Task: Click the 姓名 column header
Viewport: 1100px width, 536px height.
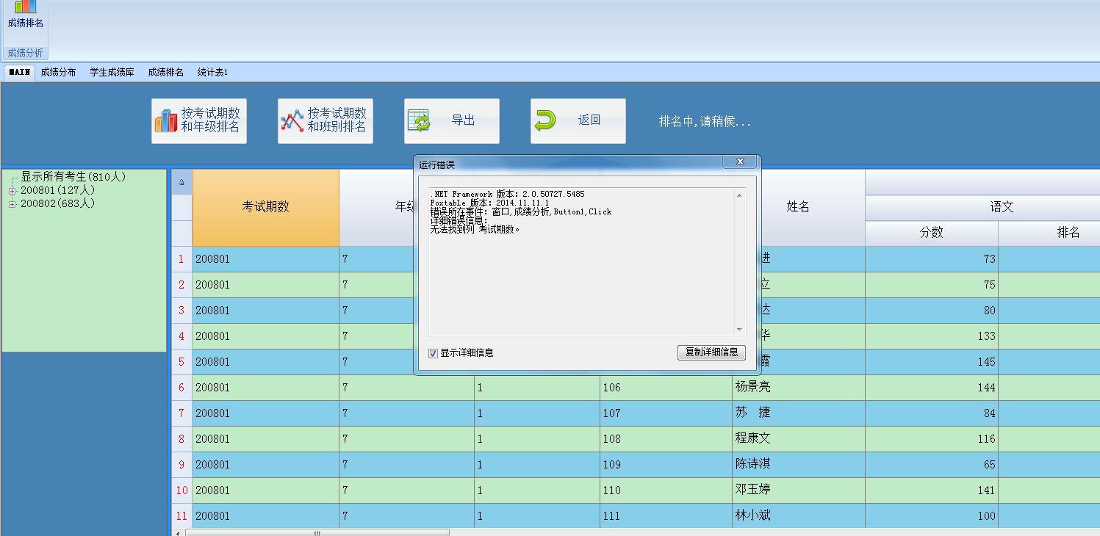Action: [x=798, y=208]
